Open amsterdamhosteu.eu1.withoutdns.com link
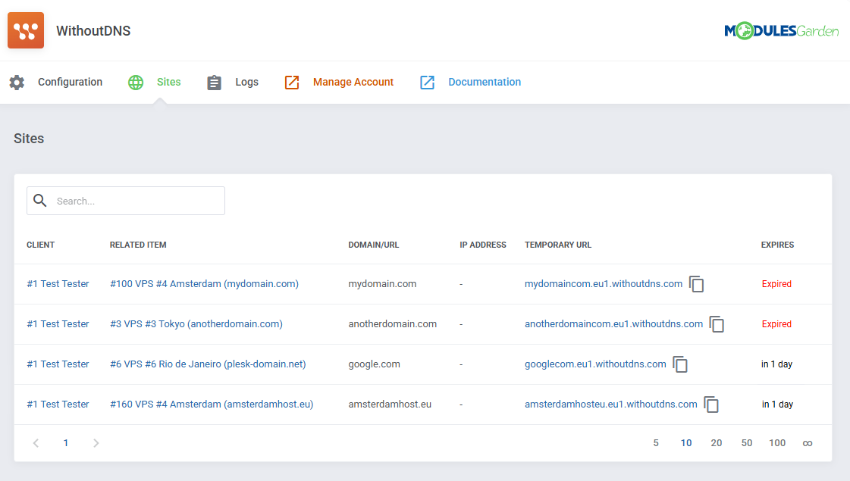 [x=611, y=404]
